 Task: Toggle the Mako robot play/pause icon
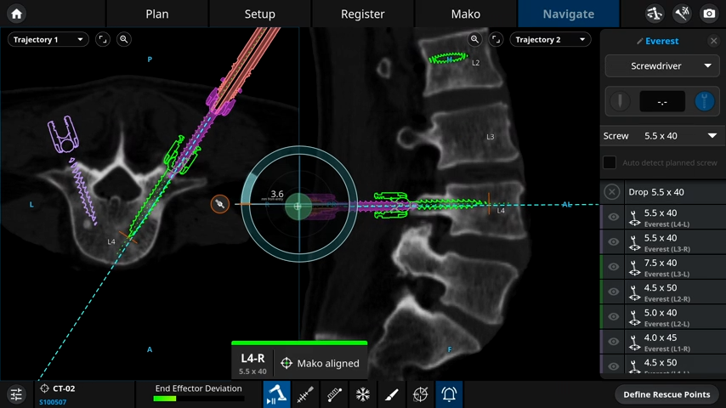tap(277, 394)
